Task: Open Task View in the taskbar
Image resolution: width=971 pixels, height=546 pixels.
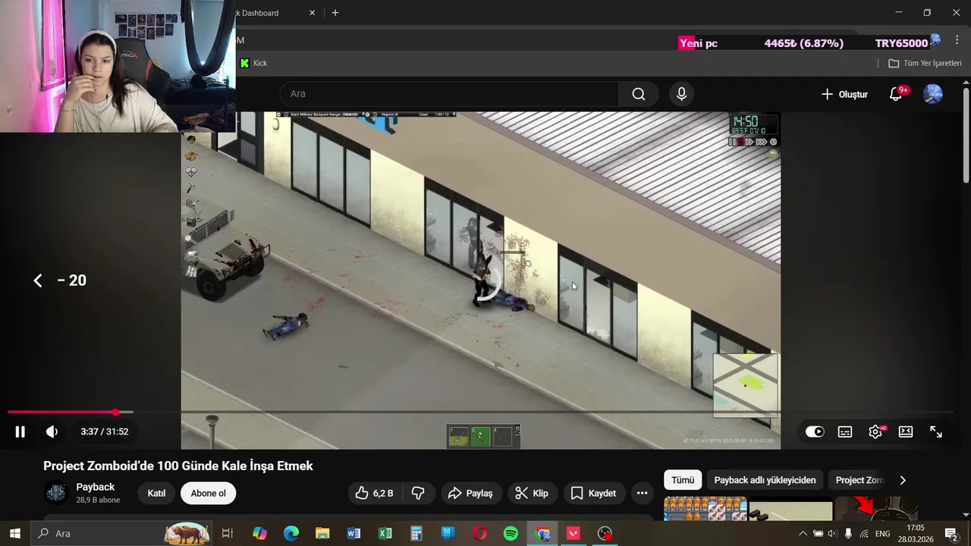Action: (x=227, y=533)
